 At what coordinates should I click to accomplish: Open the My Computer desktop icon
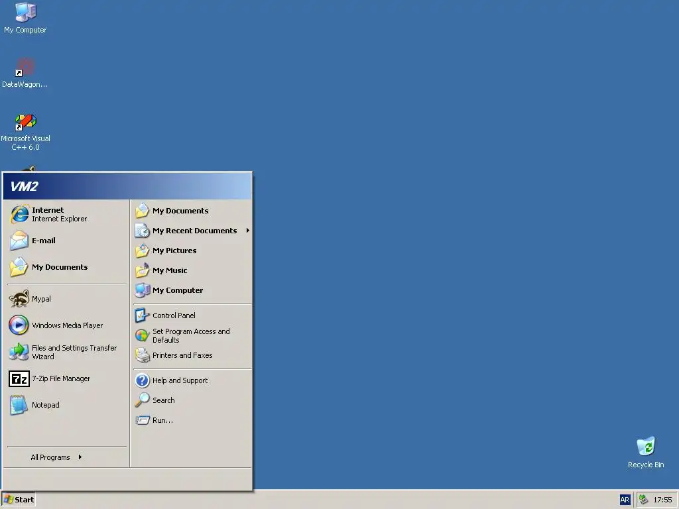(25, 18)
